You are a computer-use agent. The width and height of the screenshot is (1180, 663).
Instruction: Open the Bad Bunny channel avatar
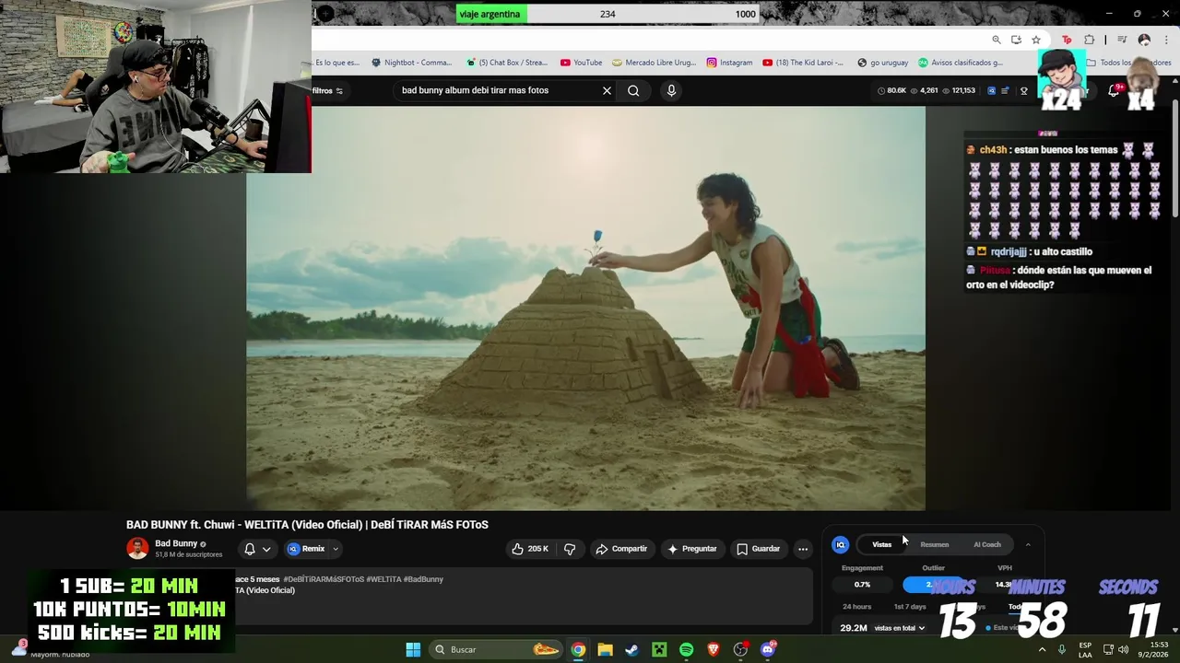(137, 549)
